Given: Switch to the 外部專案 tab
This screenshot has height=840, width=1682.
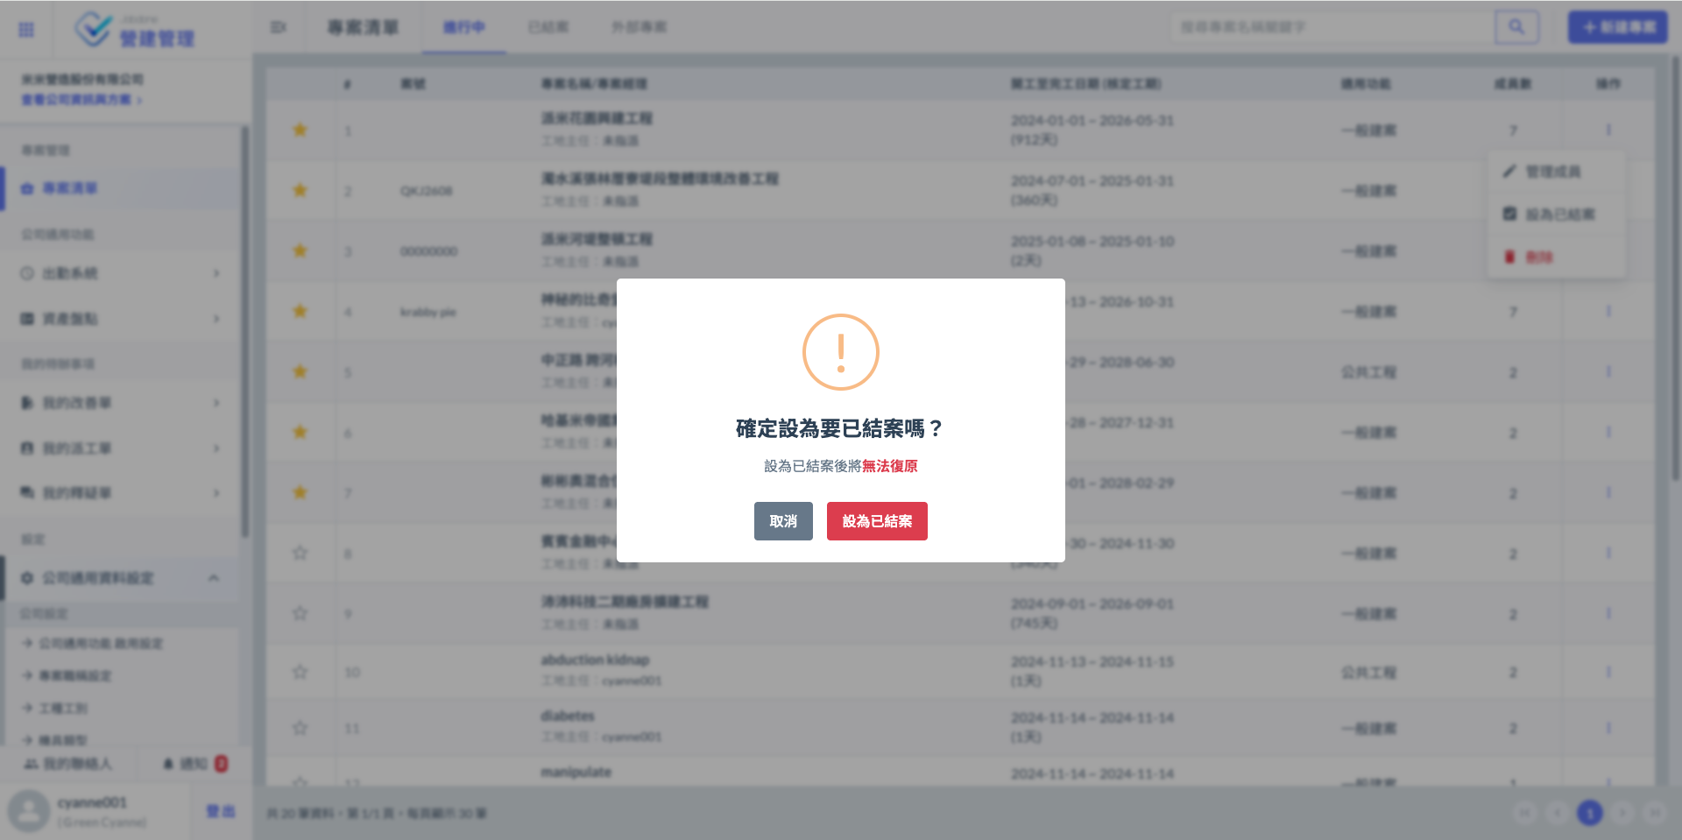Looking at the screenshot, I should point(639,27).
